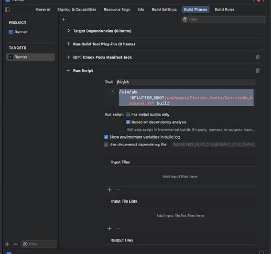
Task: Delete the Check Pods Manifest.lock phase via trash icon
Action: (257, 57)
